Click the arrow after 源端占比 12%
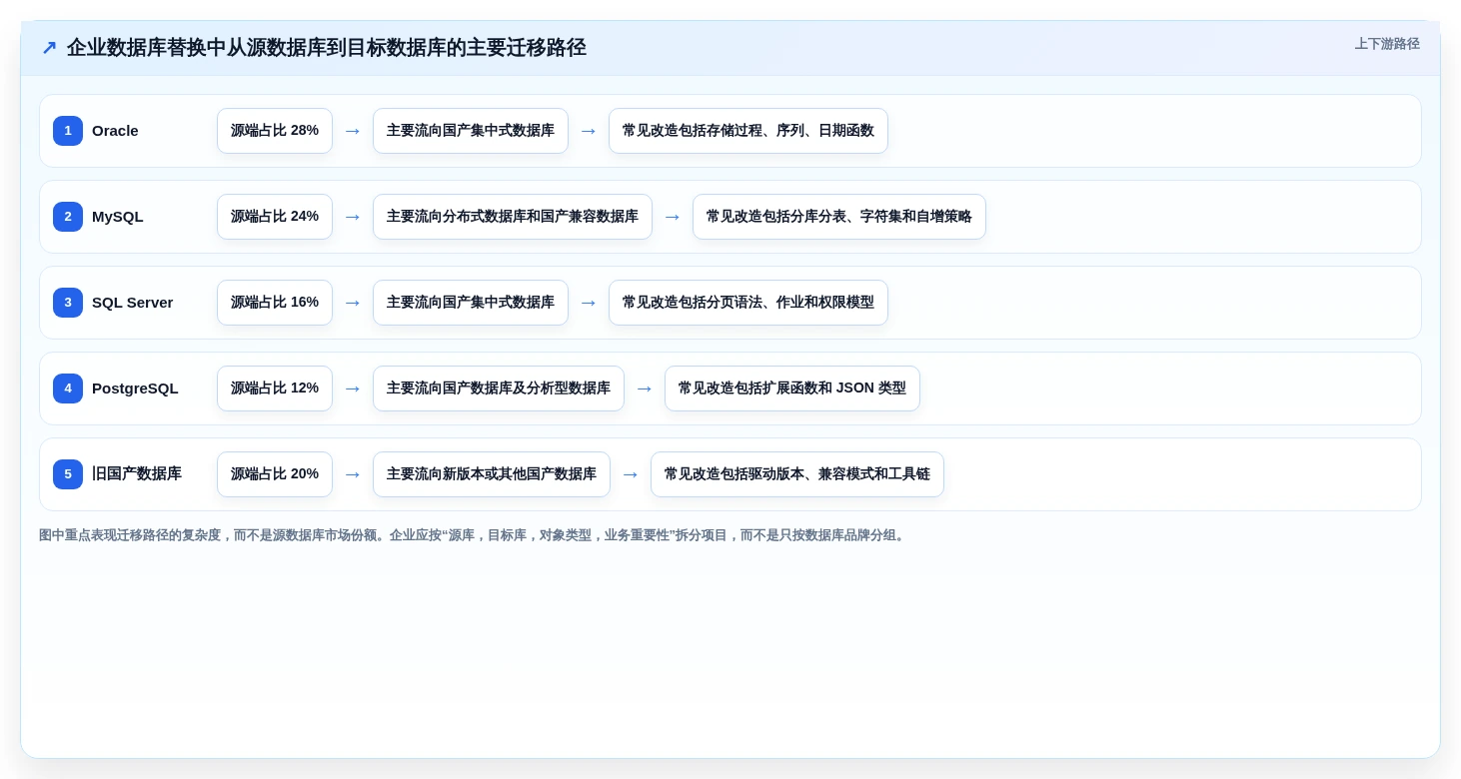Image resolution: width=1461 pixels, height=779 pixels. tap(353, 389)
